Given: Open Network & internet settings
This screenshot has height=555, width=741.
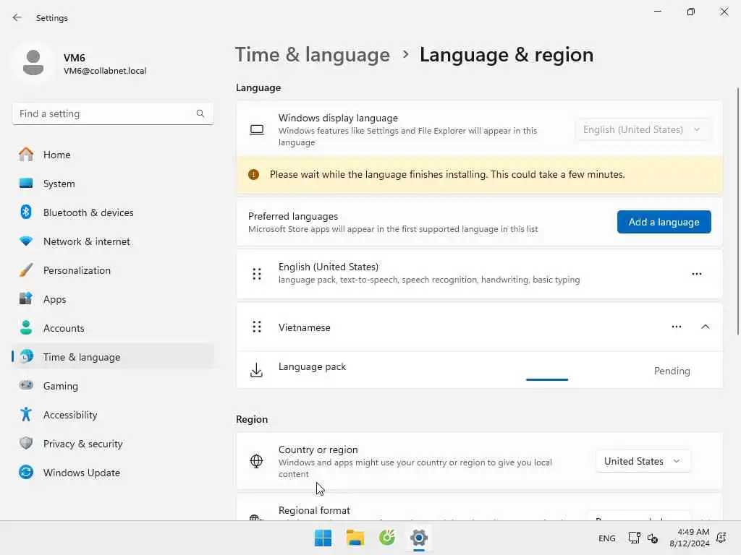Looking at the screenshot, I should click(x=113, y=241).
